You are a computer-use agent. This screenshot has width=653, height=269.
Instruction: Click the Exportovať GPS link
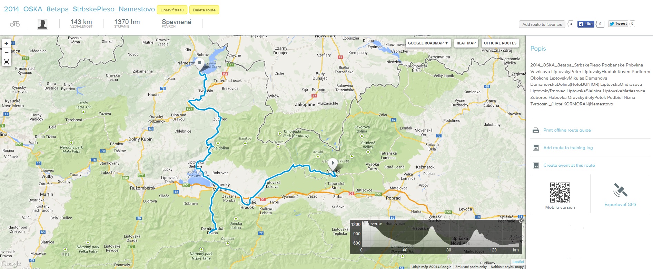[x=620, y=205]
